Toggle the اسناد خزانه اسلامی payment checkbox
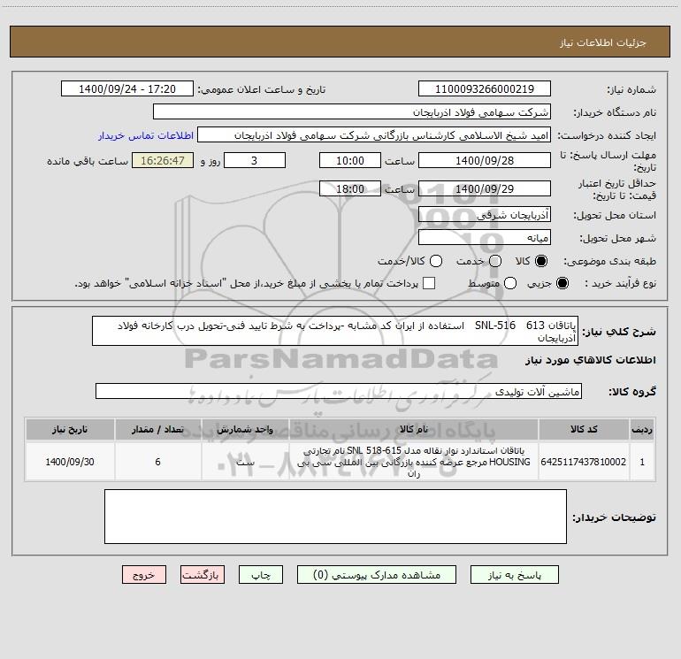The height and width of the screenshot is (659, 681). click(429, 283)
